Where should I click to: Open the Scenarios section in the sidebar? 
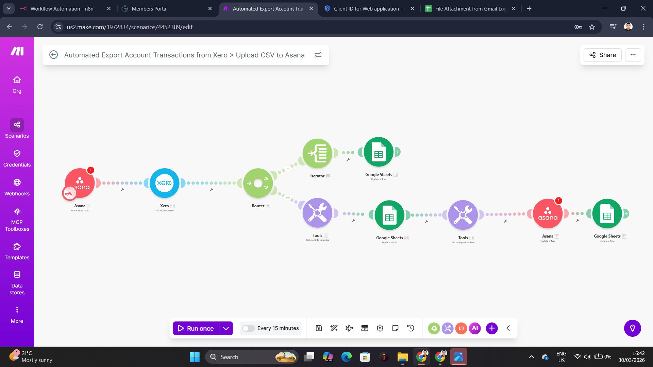coord(17,129)
